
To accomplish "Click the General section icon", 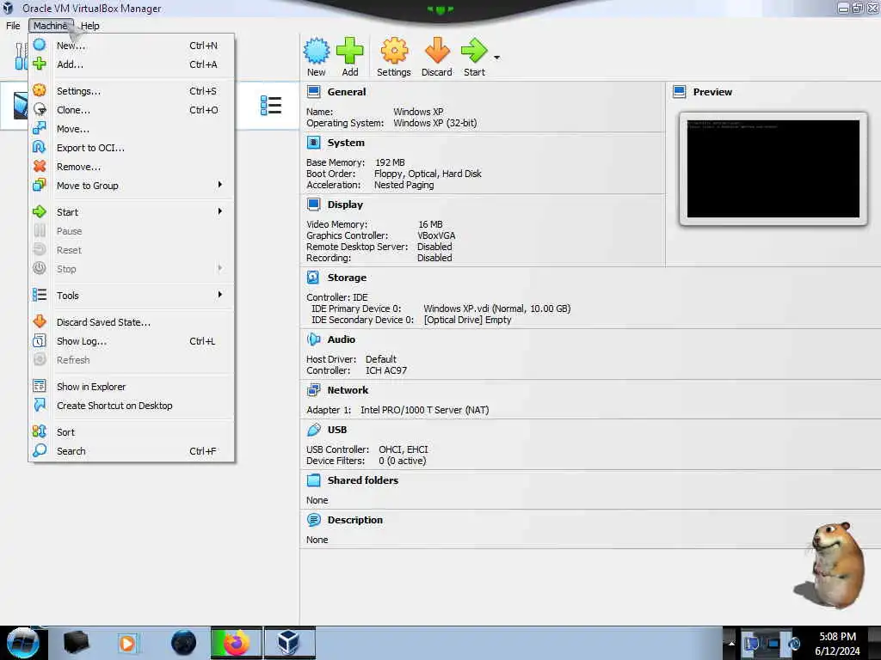I will pos(313,92).
